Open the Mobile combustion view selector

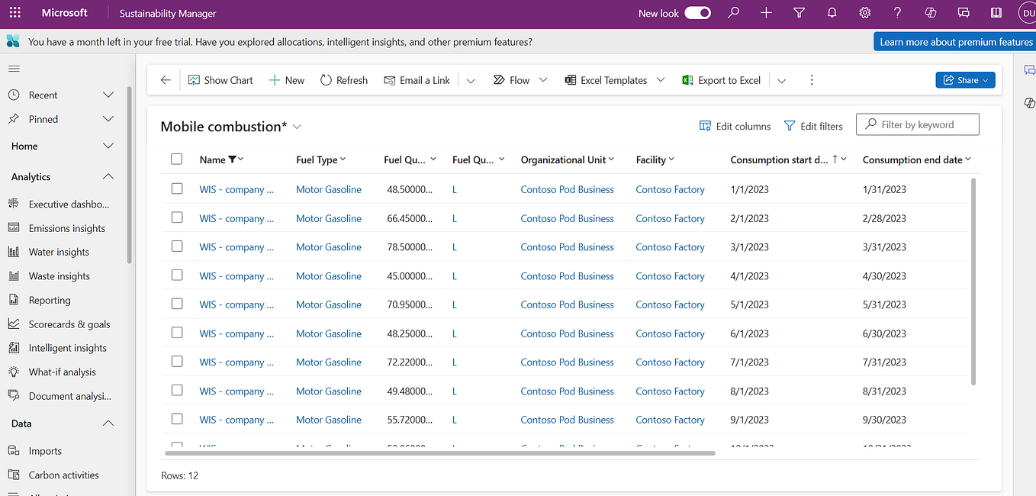(297, 127)
